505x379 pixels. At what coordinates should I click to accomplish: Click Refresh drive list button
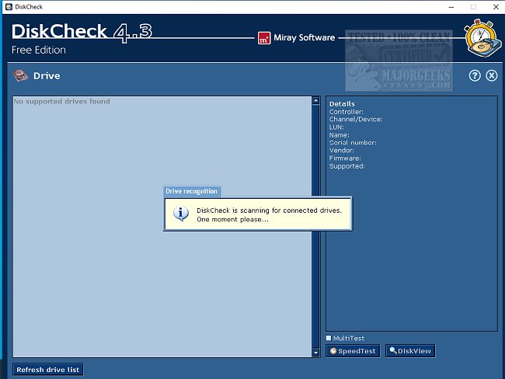48,370
